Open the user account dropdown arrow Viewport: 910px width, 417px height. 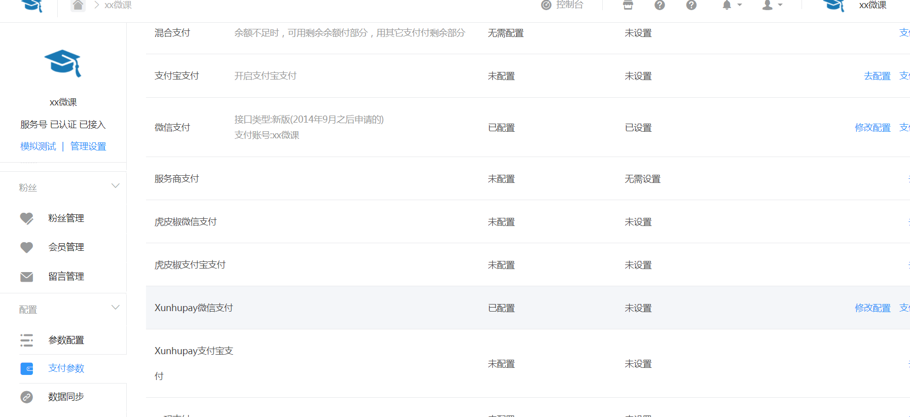click(x=780, y=5)
